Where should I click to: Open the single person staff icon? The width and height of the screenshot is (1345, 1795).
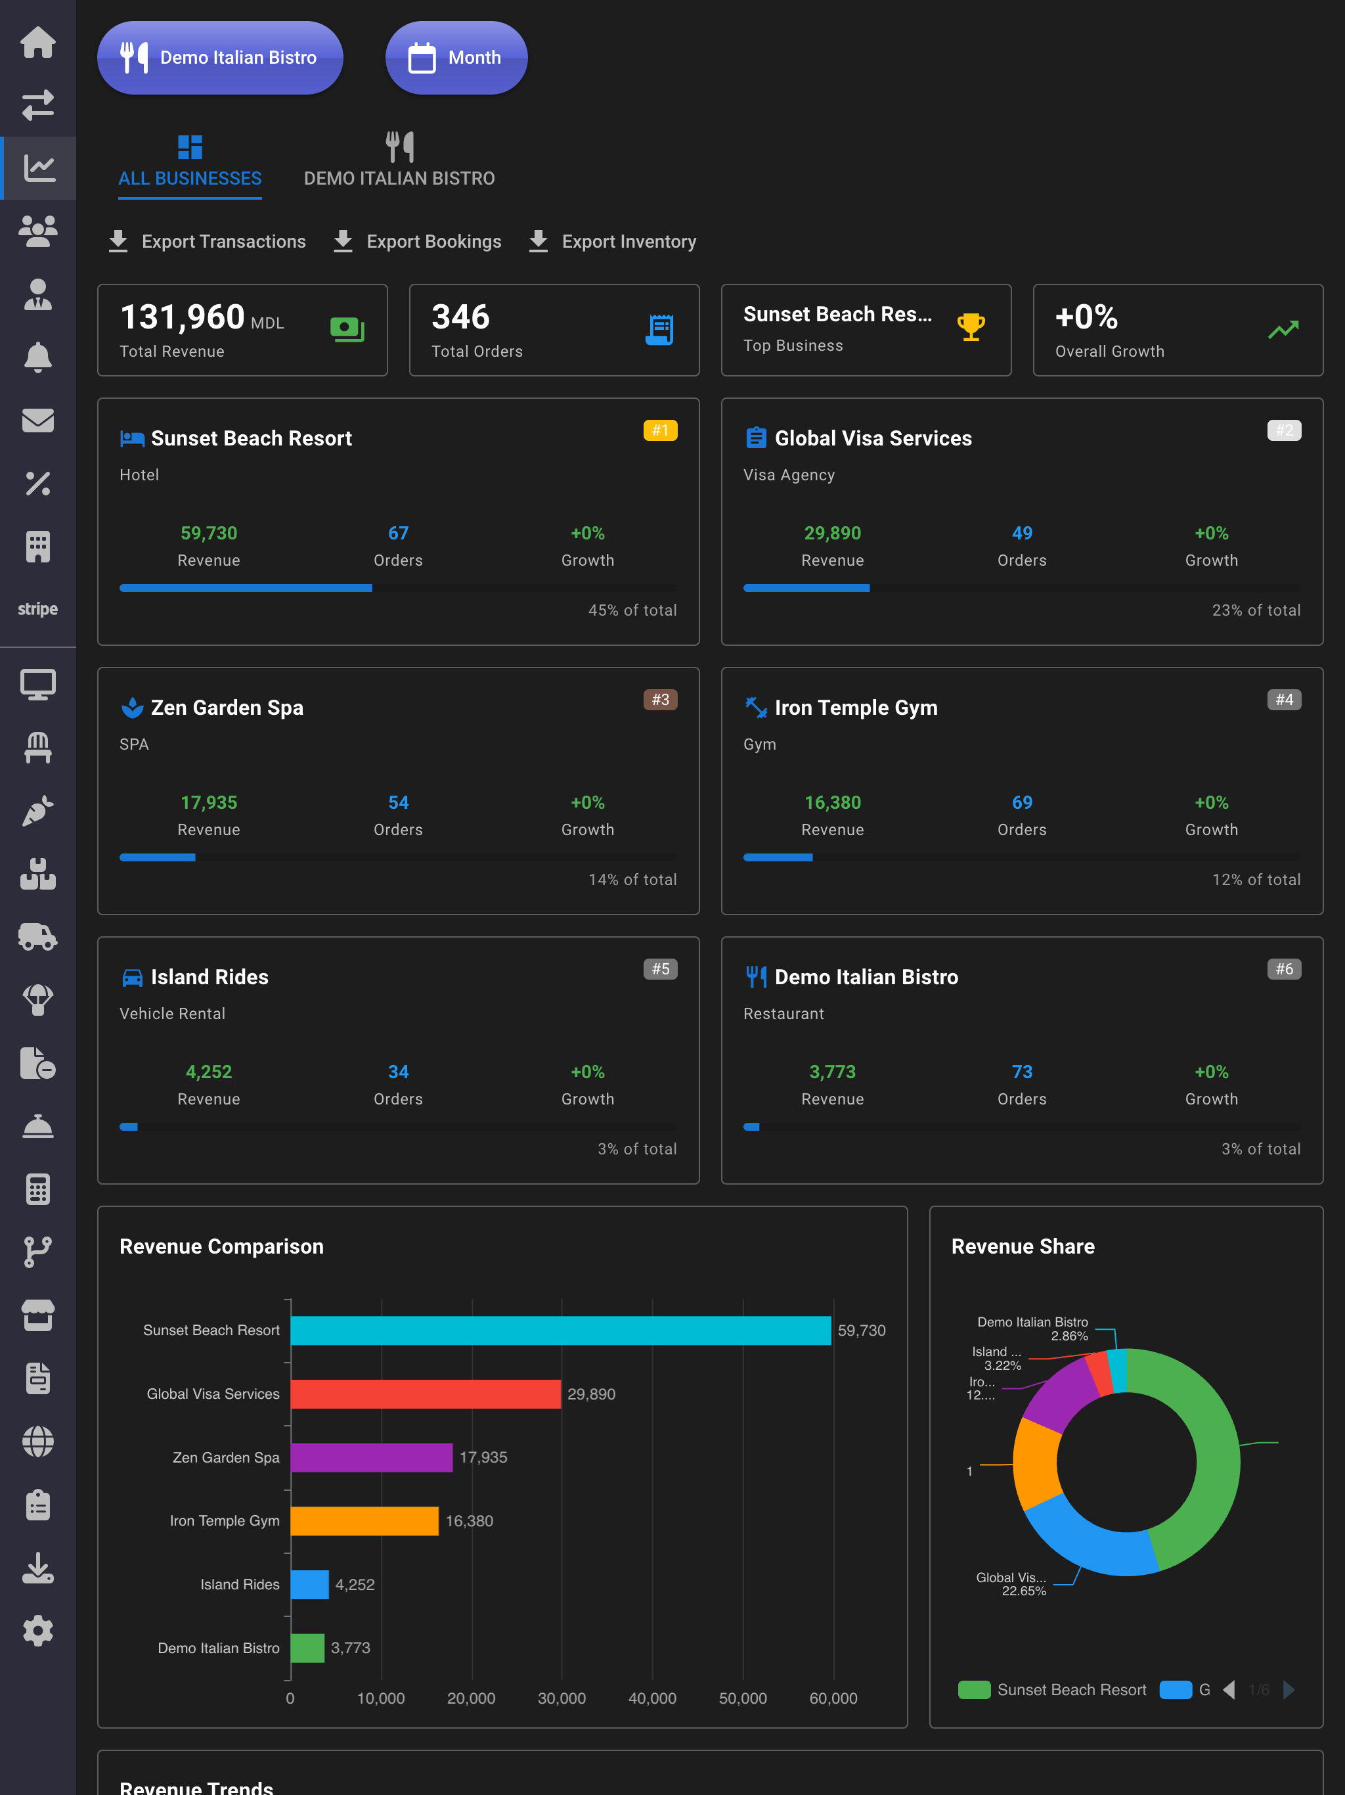pos(38,294)
